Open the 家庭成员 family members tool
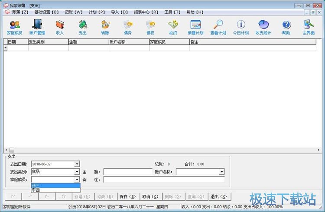This screenshot has width=325, height=212. 14,27
